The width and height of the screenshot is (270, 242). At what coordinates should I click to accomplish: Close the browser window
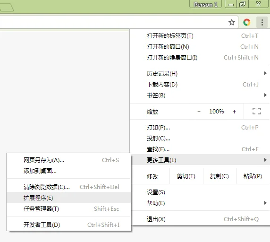click(x=259, y=4)
